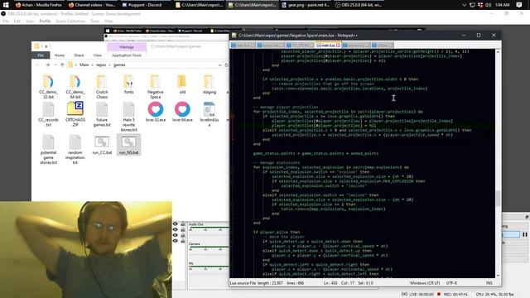
Task: Open the CC_demo_32-bit folder
Action: pos(48,87)
